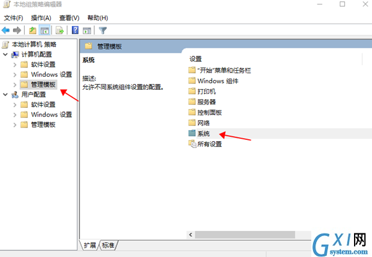Viewport: 372px width, 257px height.
Task: Click the Forward arrow toolbar icon
Action: [x=17, y=30]
